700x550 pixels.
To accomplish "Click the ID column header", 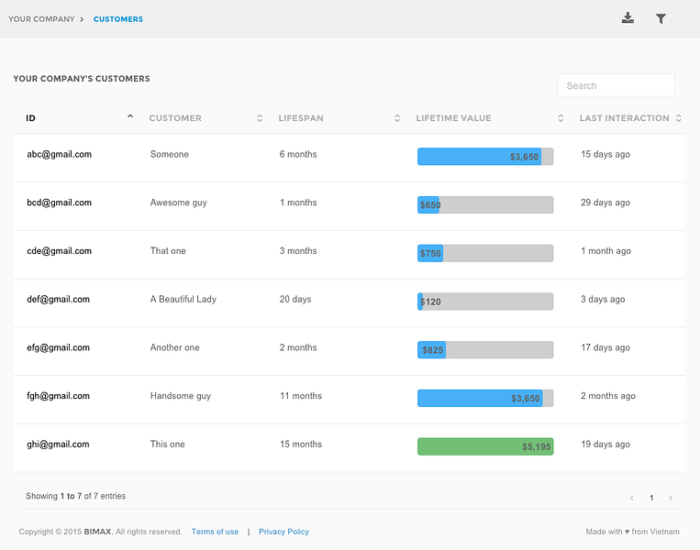I will pos(30,118).
